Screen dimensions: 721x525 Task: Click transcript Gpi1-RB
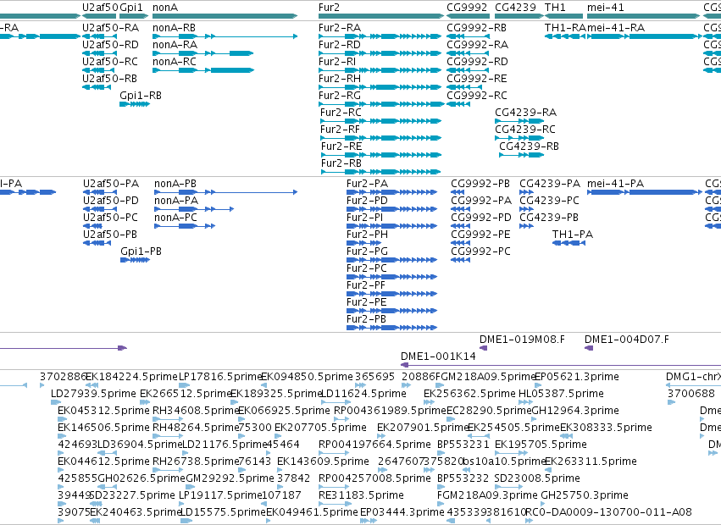[x=135, y=104]
